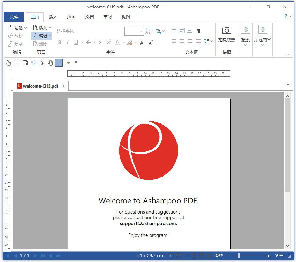Screen dimensions: 296x262
Task: Close the welcome-CHS.pdf tab
Action: [x=64, y=86]
